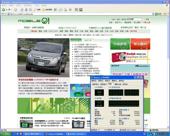This screenshot has height=136, width=170.
Task: Go back with the green Back arrow
Action: [x=3, y=10]
